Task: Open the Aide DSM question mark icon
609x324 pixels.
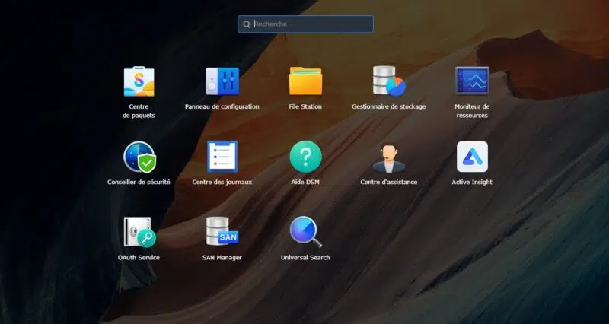Action: [x=305, y=157]
